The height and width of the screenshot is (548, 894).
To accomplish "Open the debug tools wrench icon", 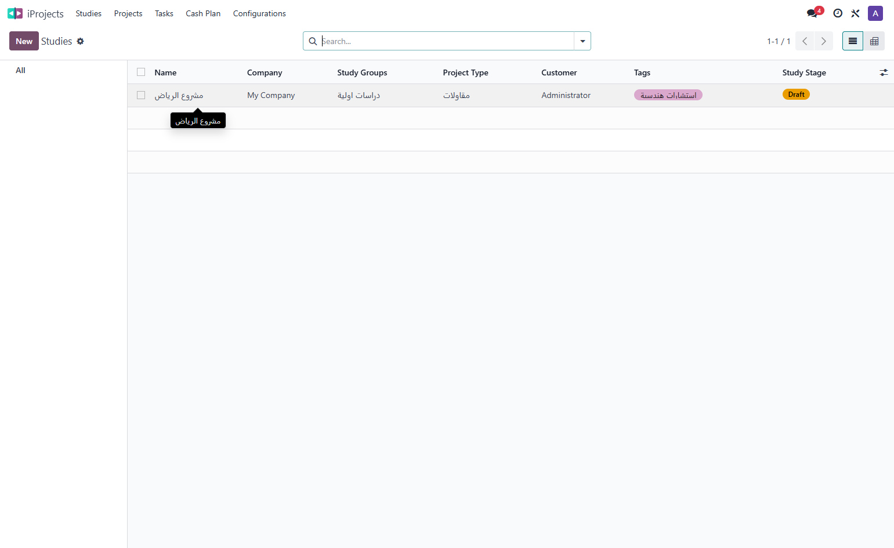I will click(856, 13).
